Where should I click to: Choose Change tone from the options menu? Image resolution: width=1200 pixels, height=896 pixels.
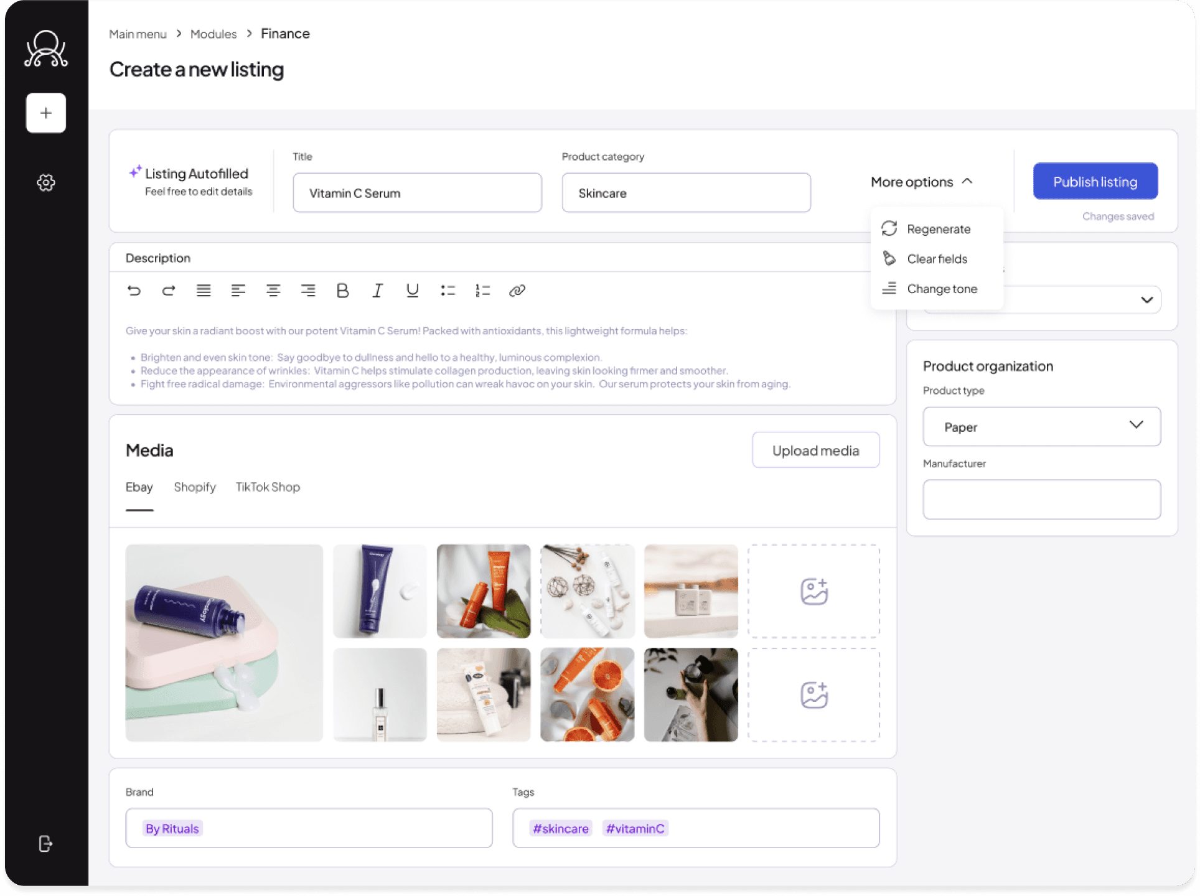coord(941,289)
